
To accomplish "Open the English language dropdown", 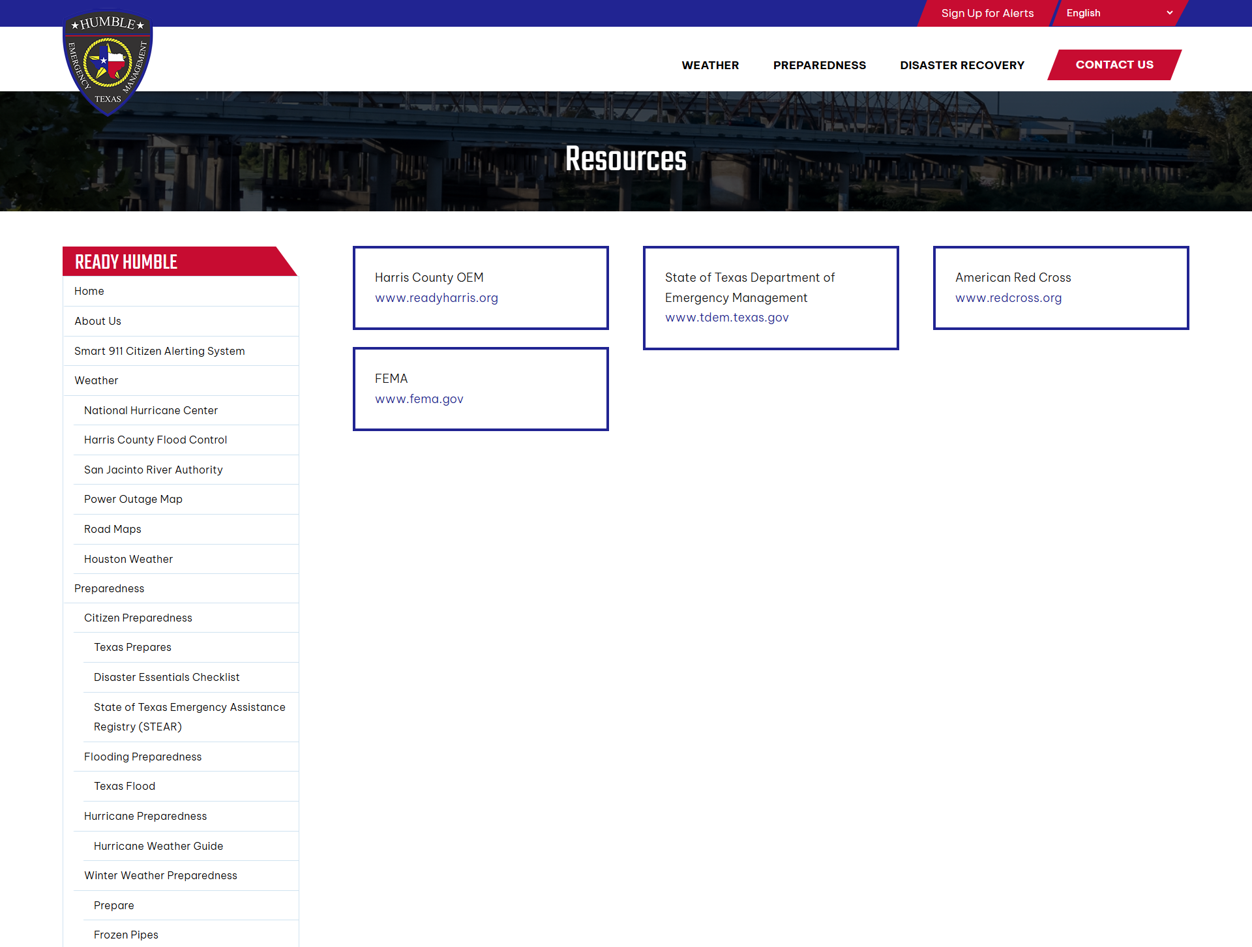I will click(1119, 13).
